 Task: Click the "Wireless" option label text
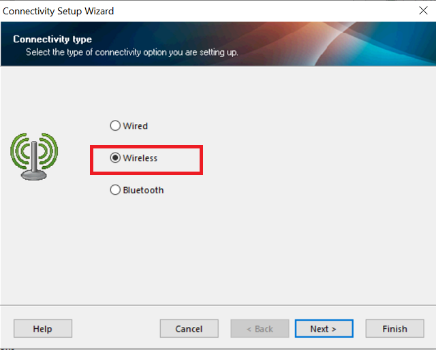140,158
